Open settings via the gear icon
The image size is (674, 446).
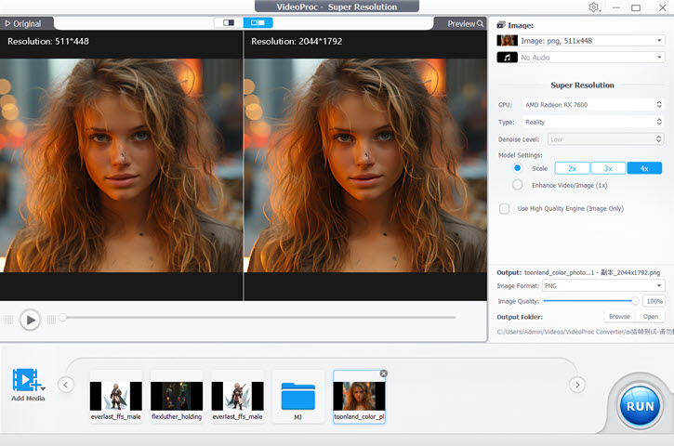click(x=594, y=7)
